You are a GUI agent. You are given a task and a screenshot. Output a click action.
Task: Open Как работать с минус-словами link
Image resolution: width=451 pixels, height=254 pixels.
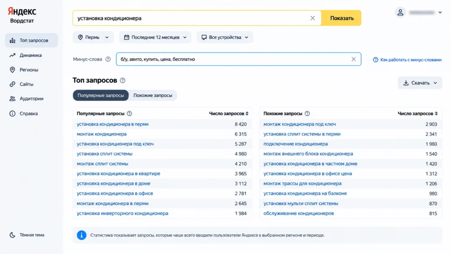point(407,60)
